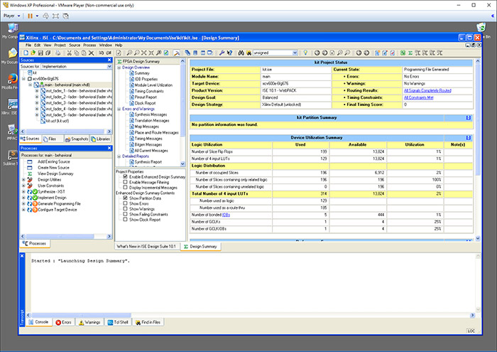Switch to the Files tab
497x352 pixels.
pyautogui.click(x=53, y=139)
